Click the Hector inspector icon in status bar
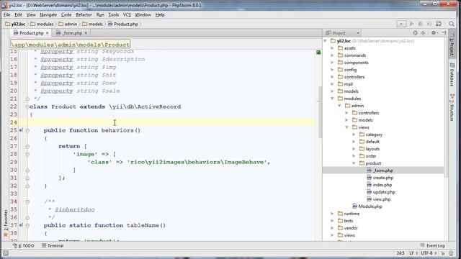The width and height of the screenshot is (461, 259). click(x=451, y=253)
